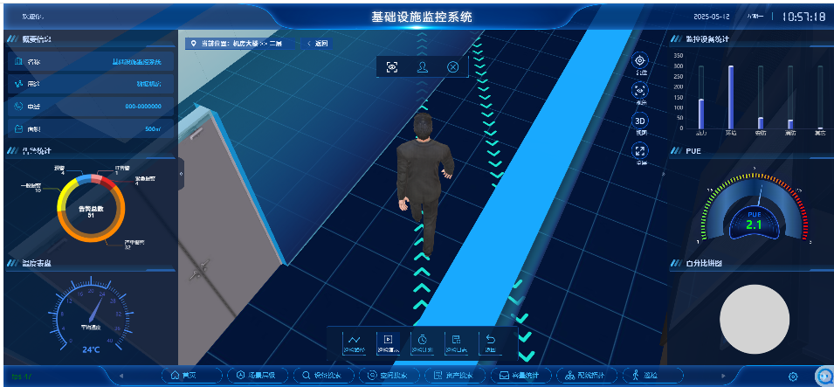Open the asset search tab in the bottom nav

click(x=453, y=376)
